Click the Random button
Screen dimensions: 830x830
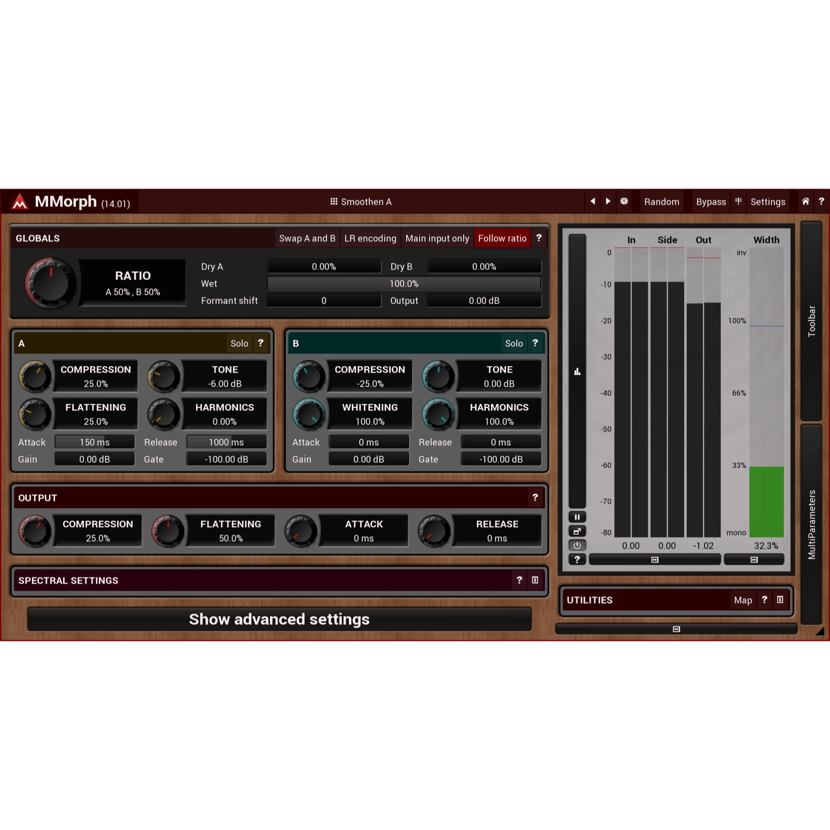pos(662,202)
